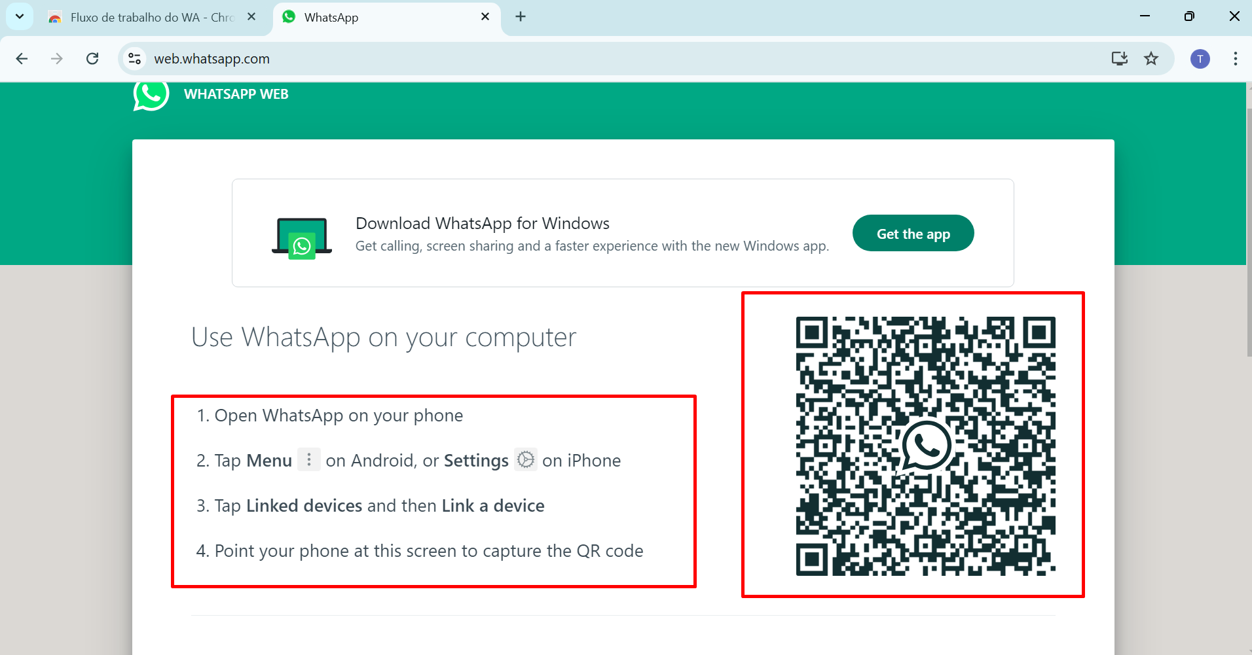Open a new browser tab
This screenshot has height=655, width=1252.
(x=521, y=17)
